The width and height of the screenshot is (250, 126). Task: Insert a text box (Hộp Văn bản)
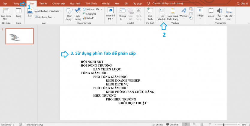pos(162,14)
